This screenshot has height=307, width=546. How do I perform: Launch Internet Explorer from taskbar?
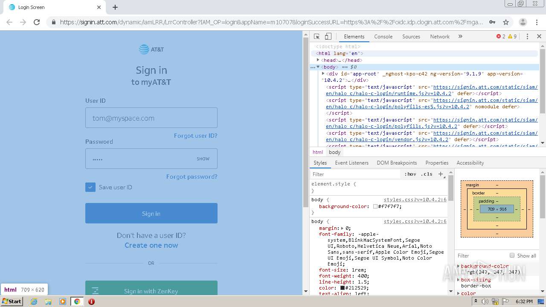[x=34, y=301]
